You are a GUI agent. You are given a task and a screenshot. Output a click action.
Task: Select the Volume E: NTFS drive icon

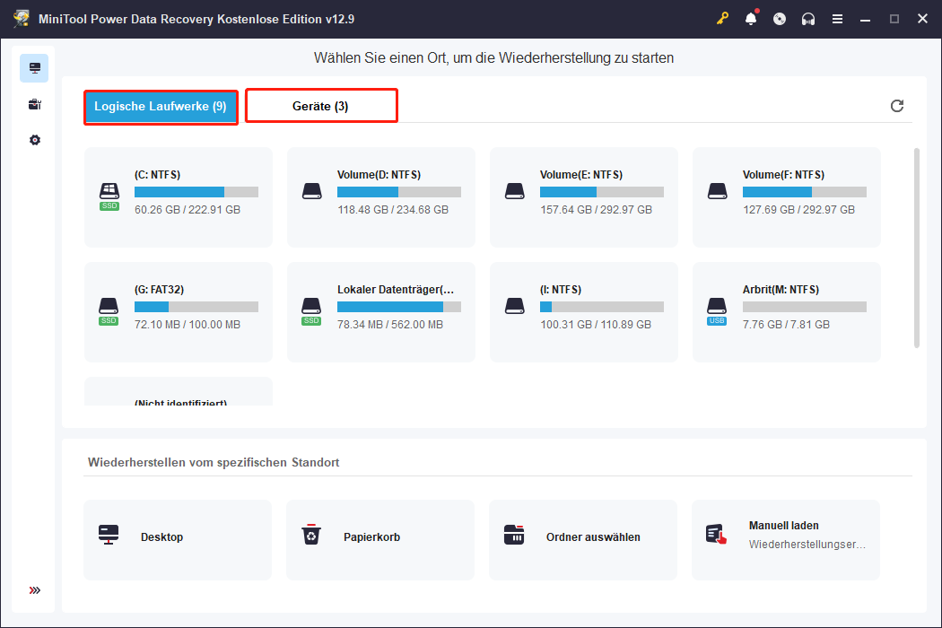click(x=515, y=192)
